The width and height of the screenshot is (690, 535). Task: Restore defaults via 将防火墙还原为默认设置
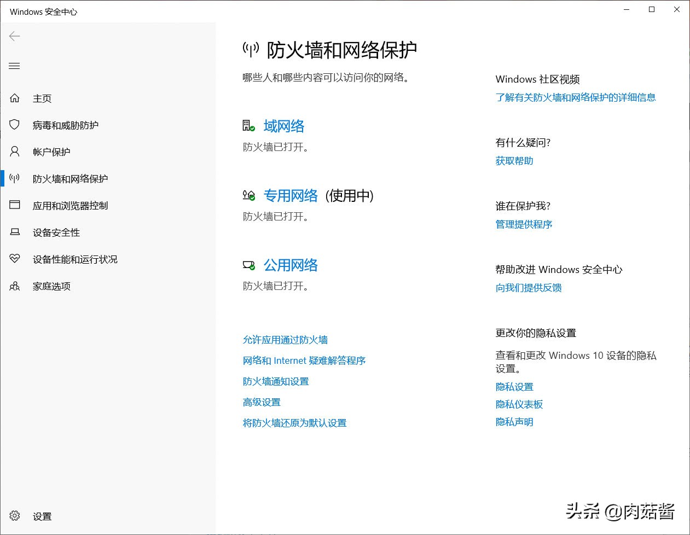[294, 423]
